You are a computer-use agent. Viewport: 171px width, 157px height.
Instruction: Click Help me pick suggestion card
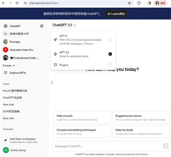[x=82, y=117]
